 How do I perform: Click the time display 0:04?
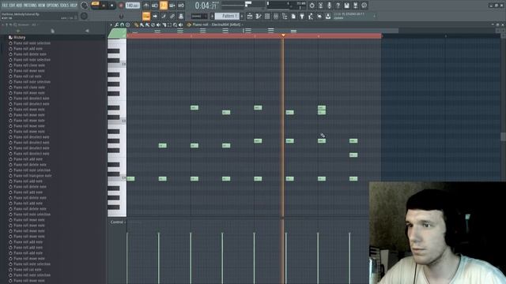coord(206,6)
